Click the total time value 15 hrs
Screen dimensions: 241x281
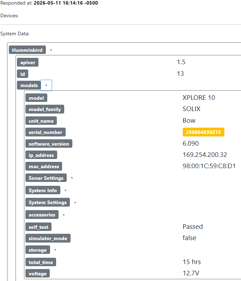pos(192,262)
